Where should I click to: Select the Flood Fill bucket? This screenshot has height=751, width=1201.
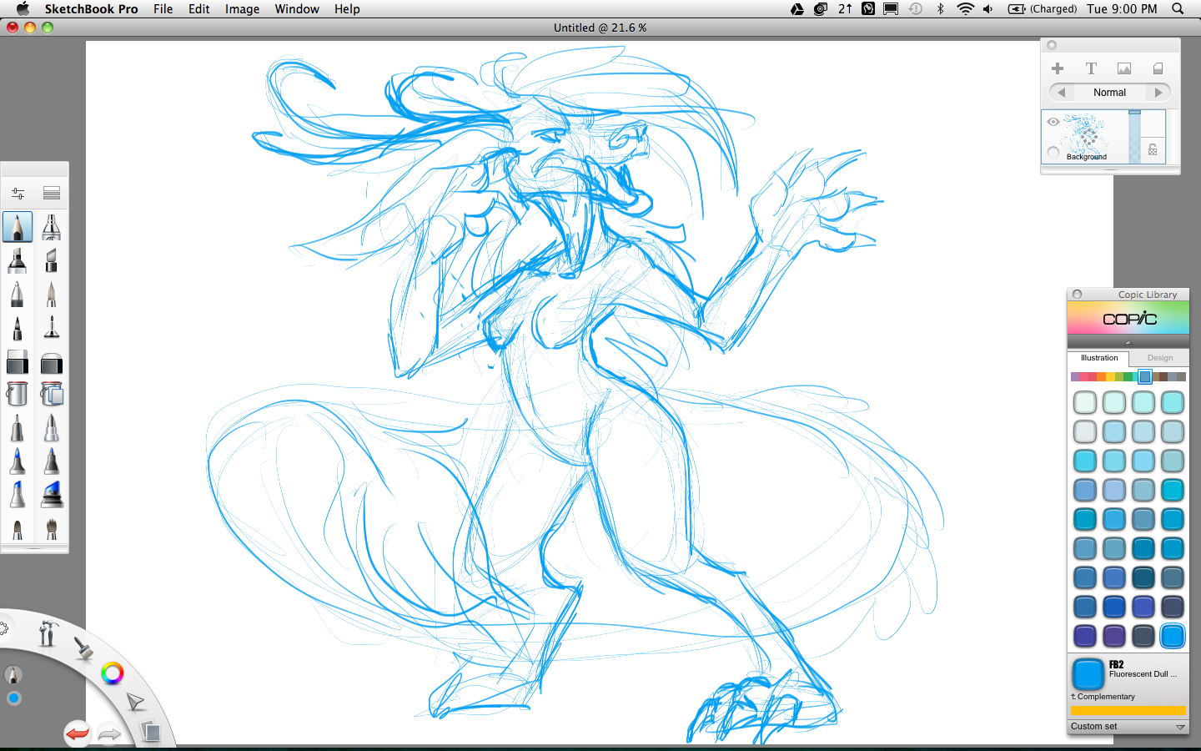[18, 394]
